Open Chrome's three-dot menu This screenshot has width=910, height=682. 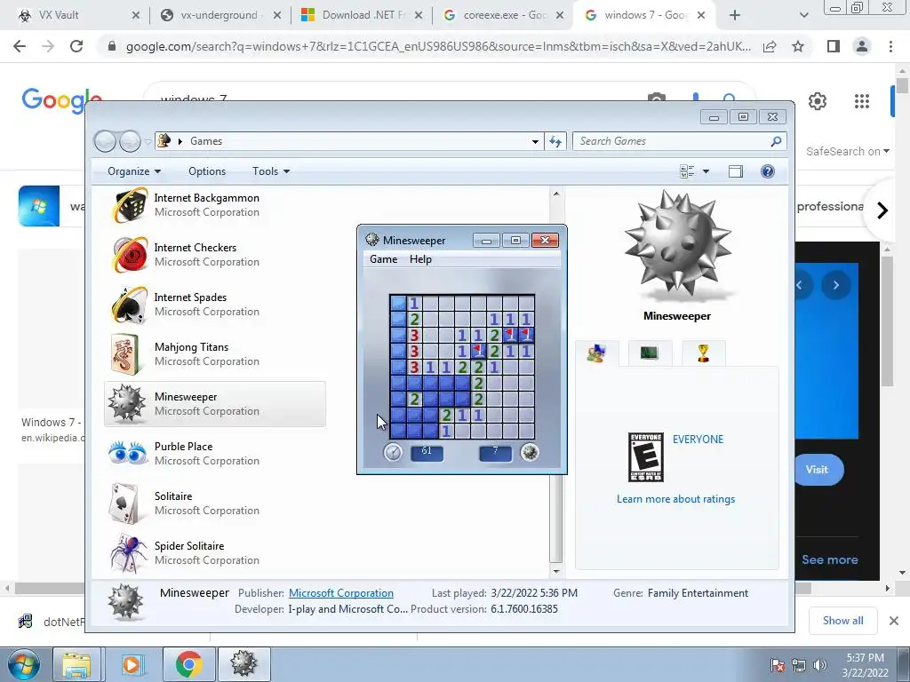click(890, 46)
